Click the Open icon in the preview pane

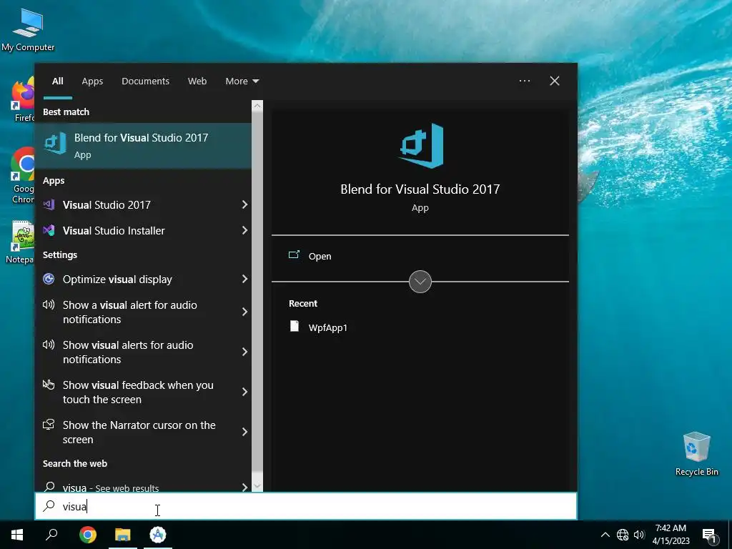[x=294, y=255]
